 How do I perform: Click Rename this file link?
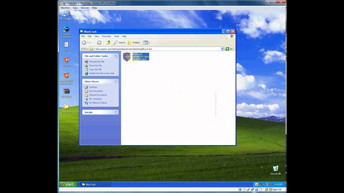coord(96,62)
